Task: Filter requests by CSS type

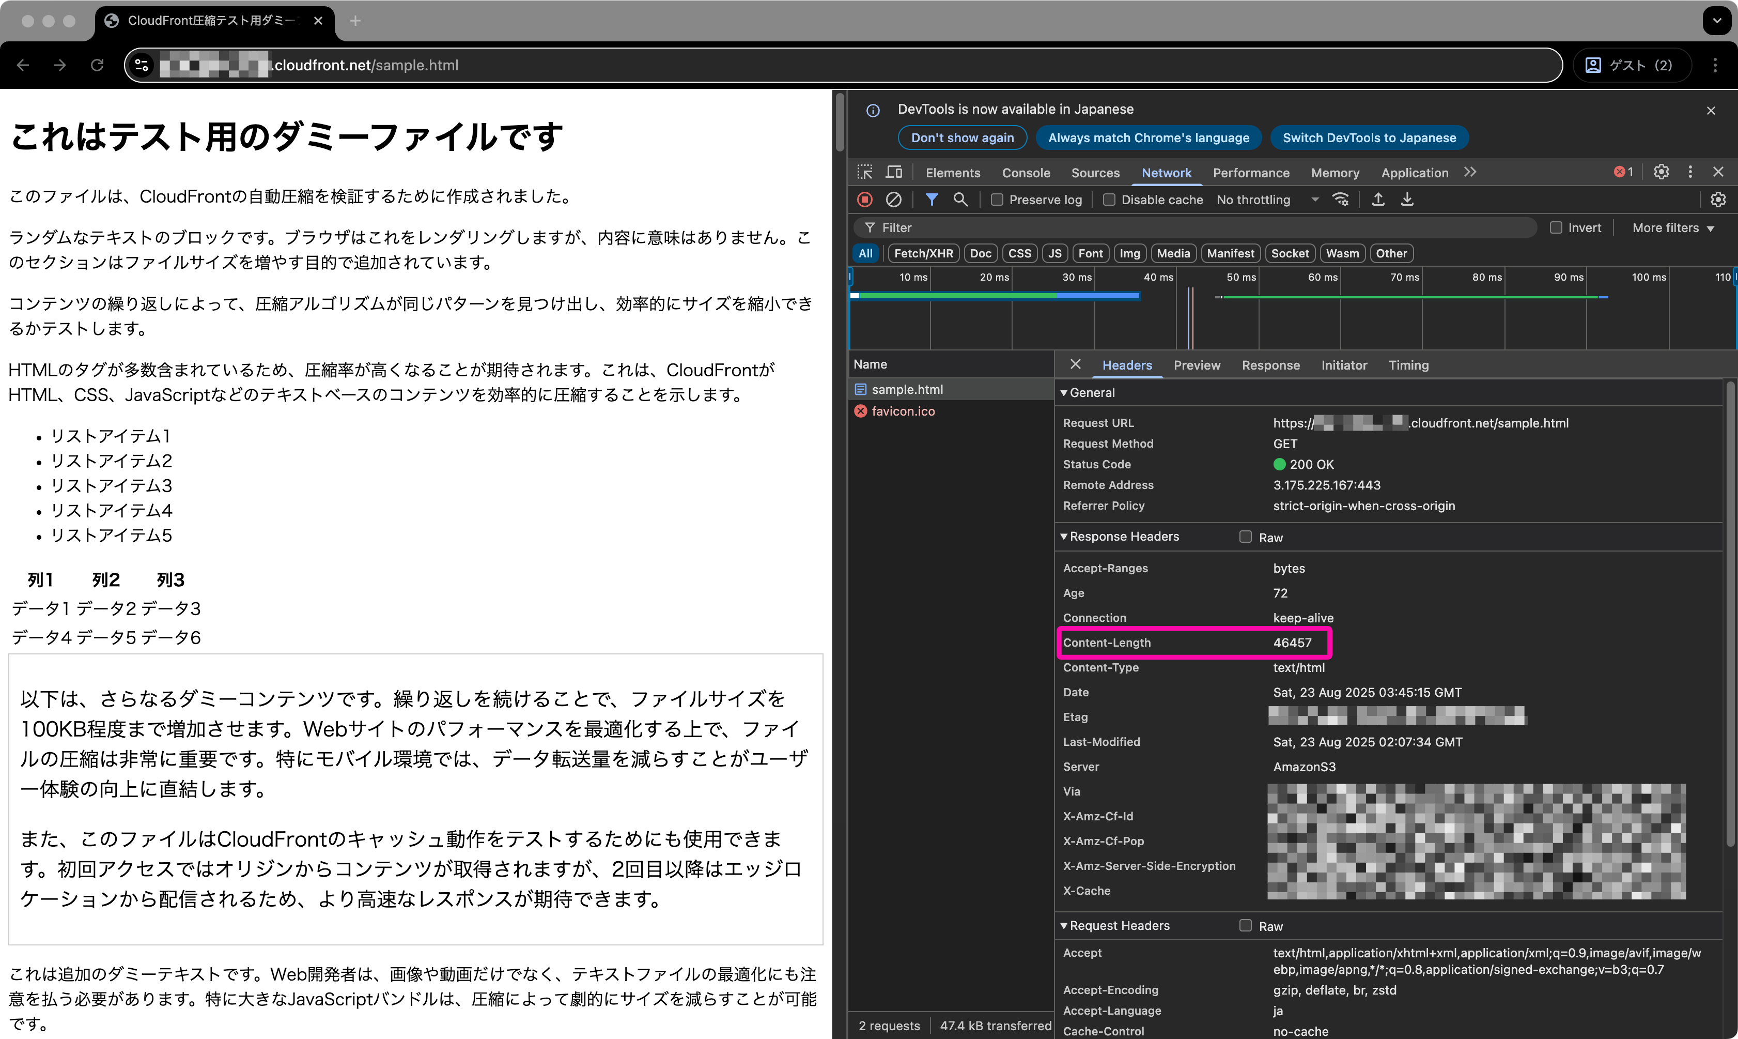Action: click(x=1019, y=253)
